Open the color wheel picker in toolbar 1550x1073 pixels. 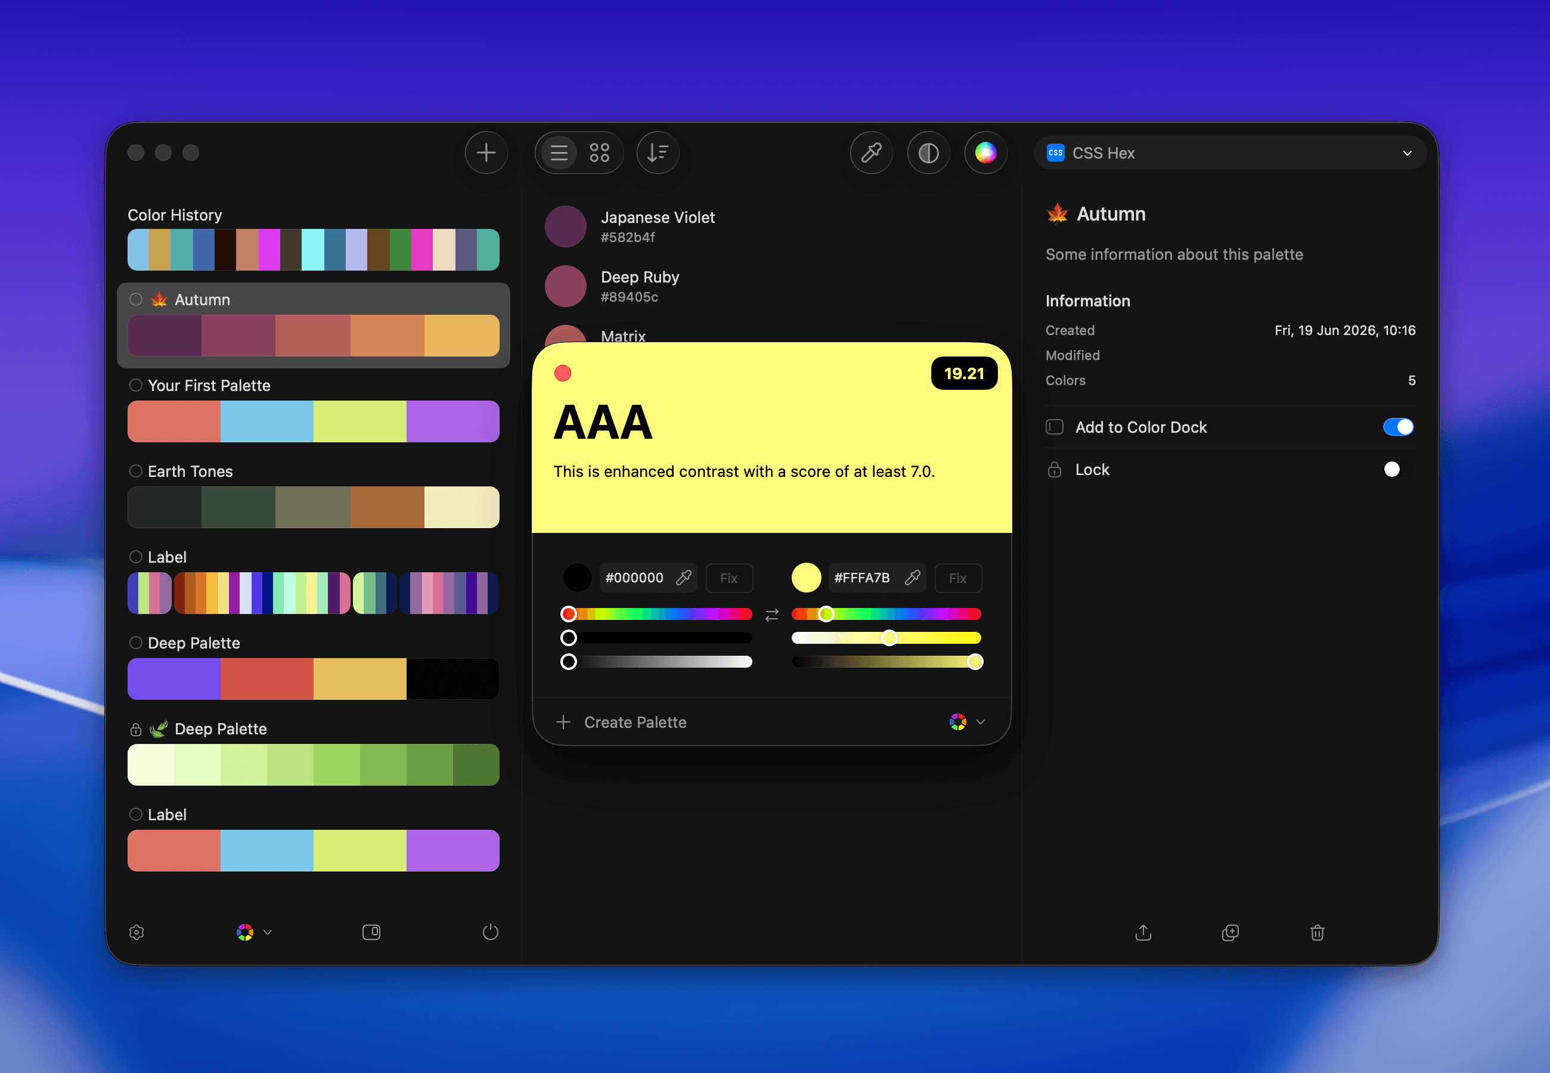coord(985,153)
